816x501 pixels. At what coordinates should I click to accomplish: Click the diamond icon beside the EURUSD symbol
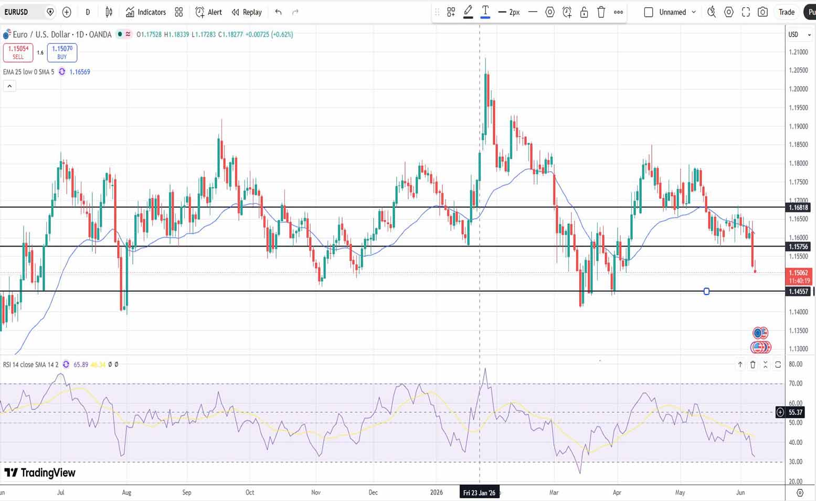point(50,12)
